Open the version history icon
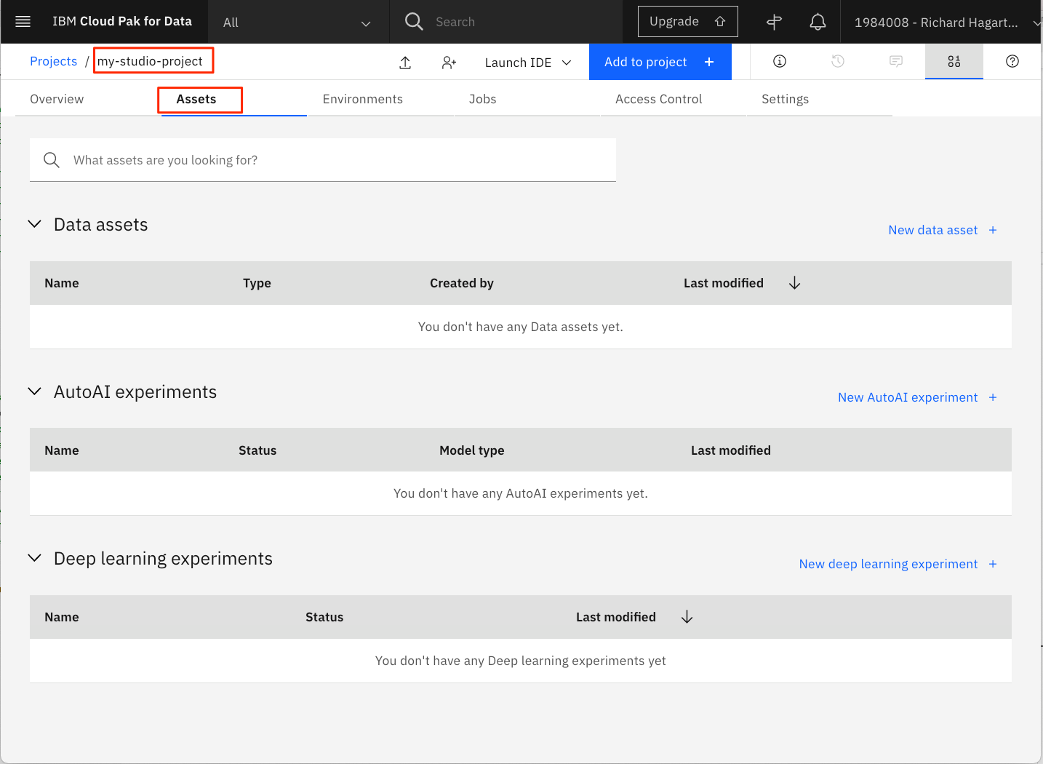The image size is (1043, 764). pyautogui.click(x=838, y=61)
